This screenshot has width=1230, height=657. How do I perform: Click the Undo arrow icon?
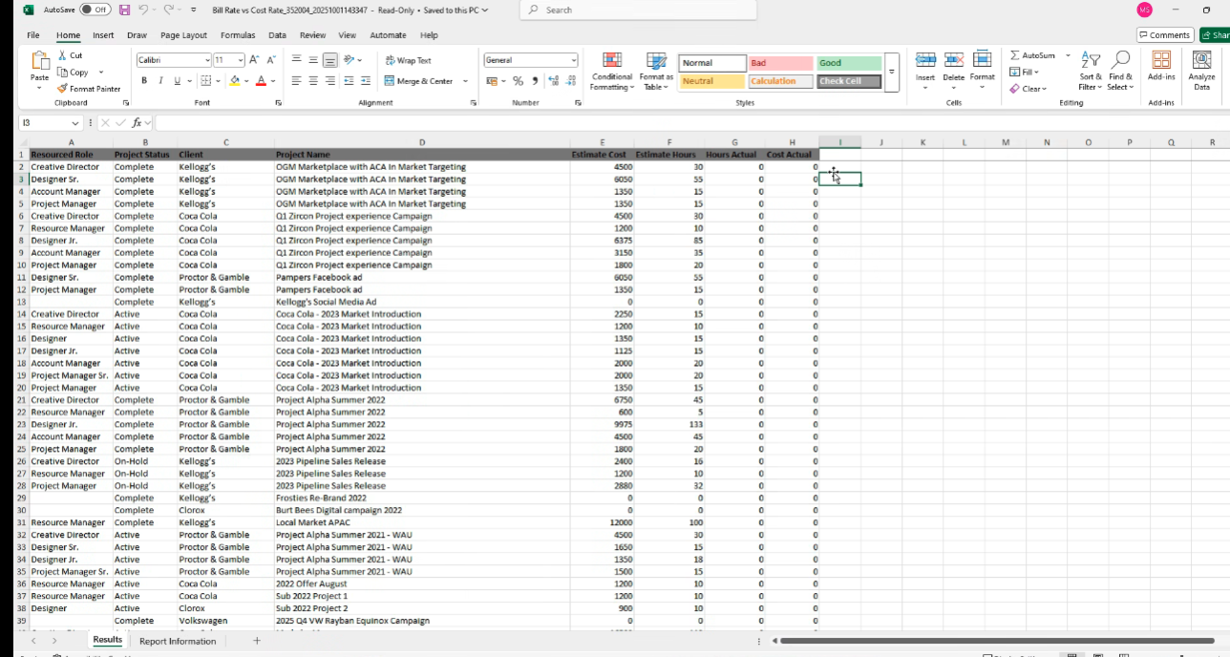(142, 10)
